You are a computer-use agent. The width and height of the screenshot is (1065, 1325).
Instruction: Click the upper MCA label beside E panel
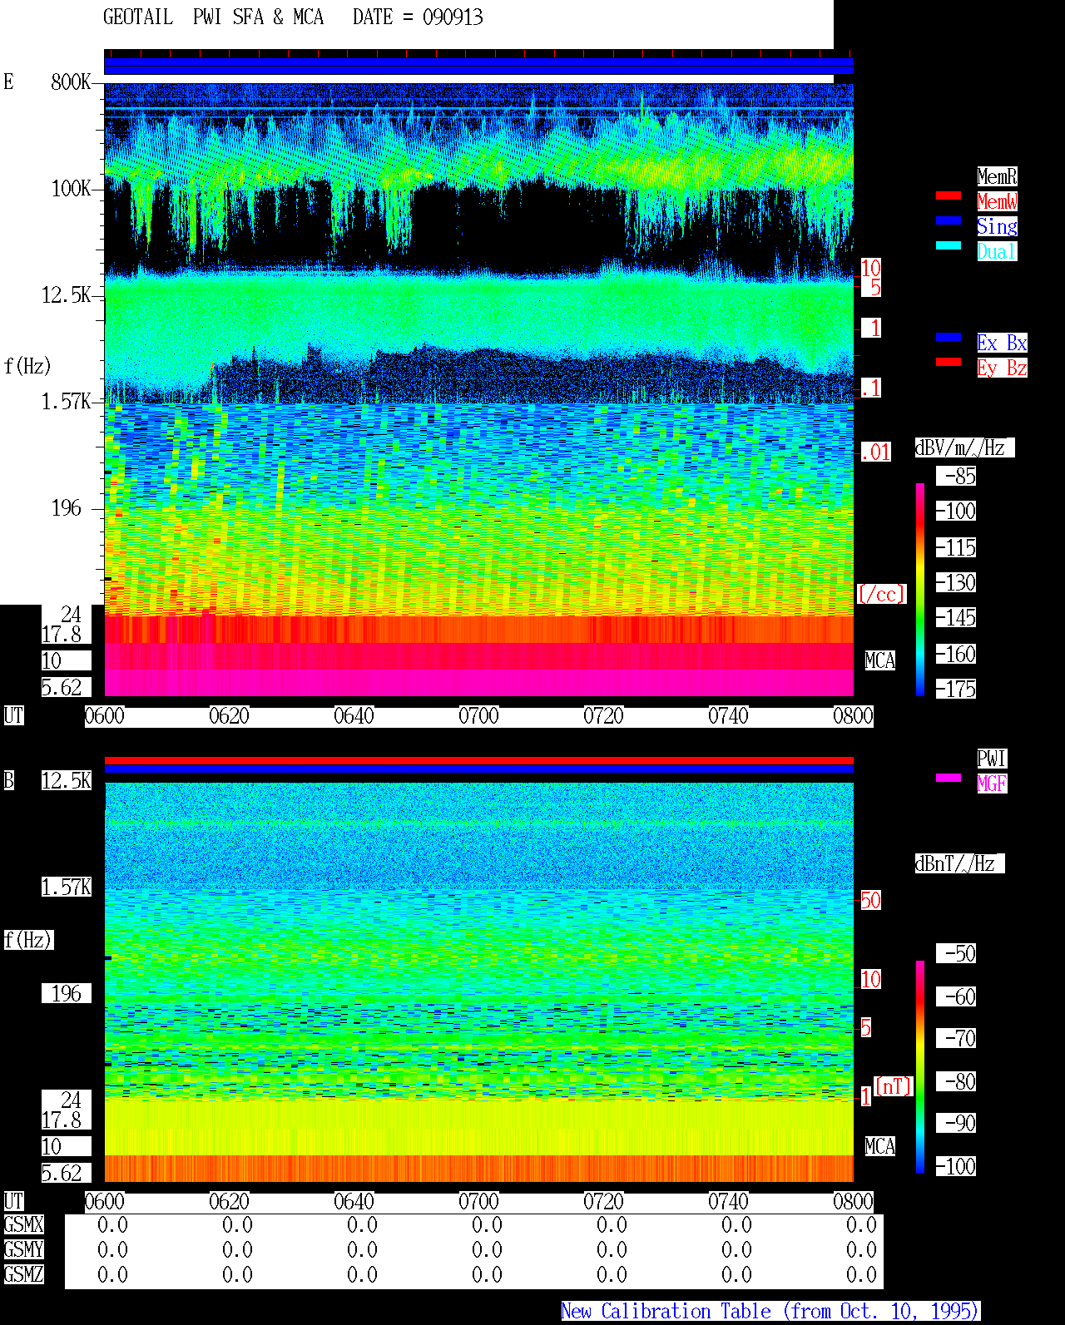click(x=880, y=661)
